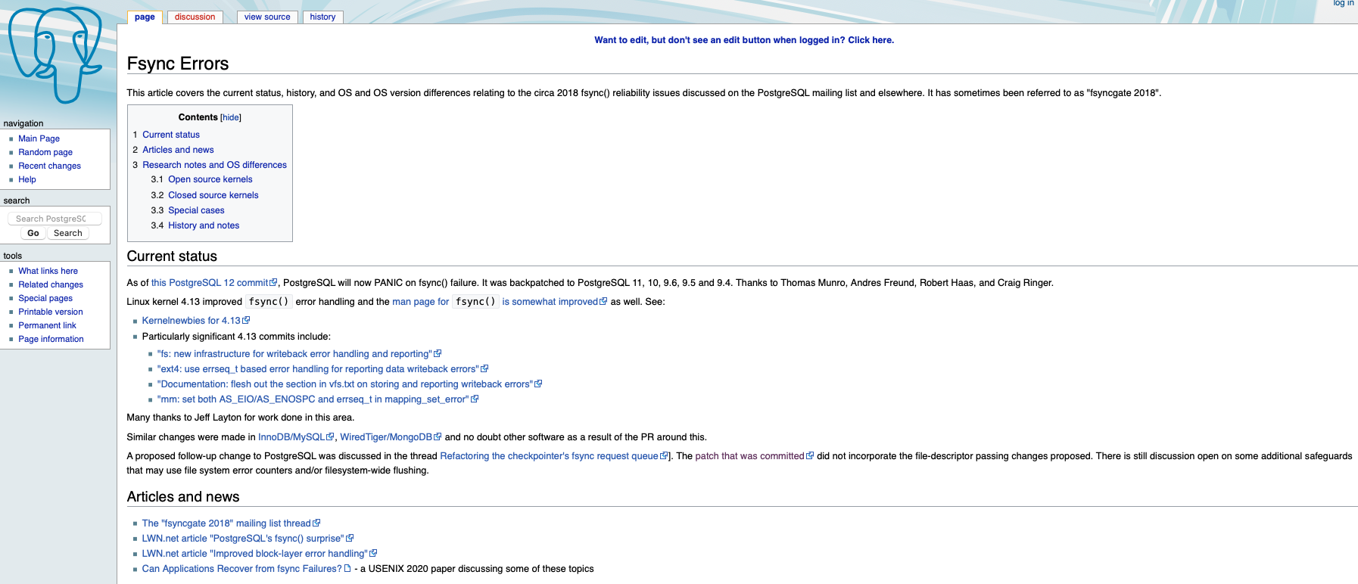Jump to Articles and news in contents
This screenshot has width=1358, height=584.
click(178, 150)
